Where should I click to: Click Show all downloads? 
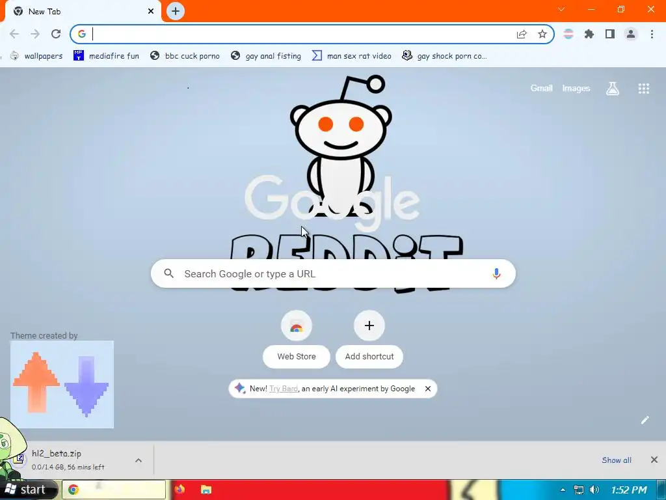coord(617,460)
